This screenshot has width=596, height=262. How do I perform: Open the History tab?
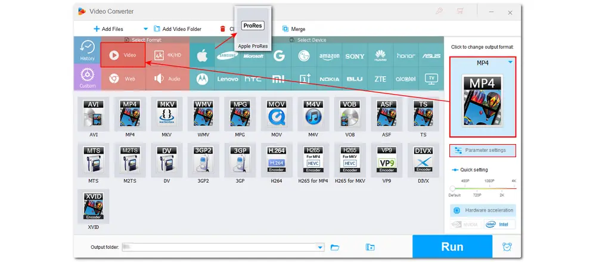coord(88,50)
